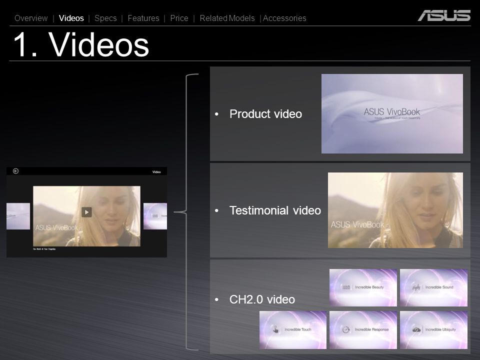Go to the Specs tab
This screenshot has height=360, width=480.
coord(105,18)
